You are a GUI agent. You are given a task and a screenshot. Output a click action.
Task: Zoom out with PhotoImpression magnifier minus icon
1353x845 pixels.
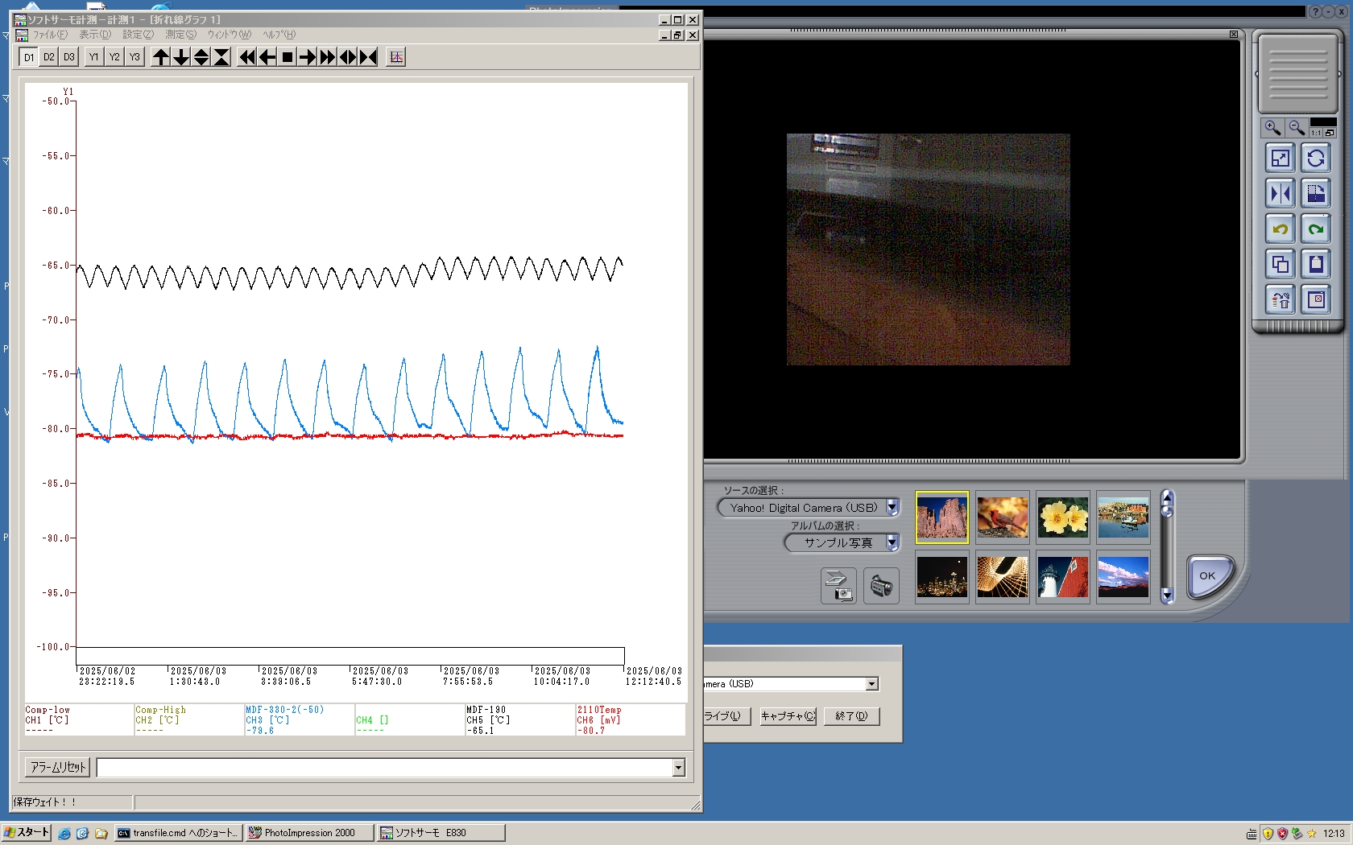point(1296,128)
